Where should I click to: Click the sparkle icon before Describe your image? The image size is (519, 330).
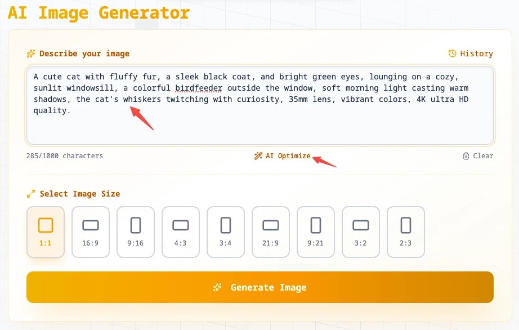click(31, 53)
